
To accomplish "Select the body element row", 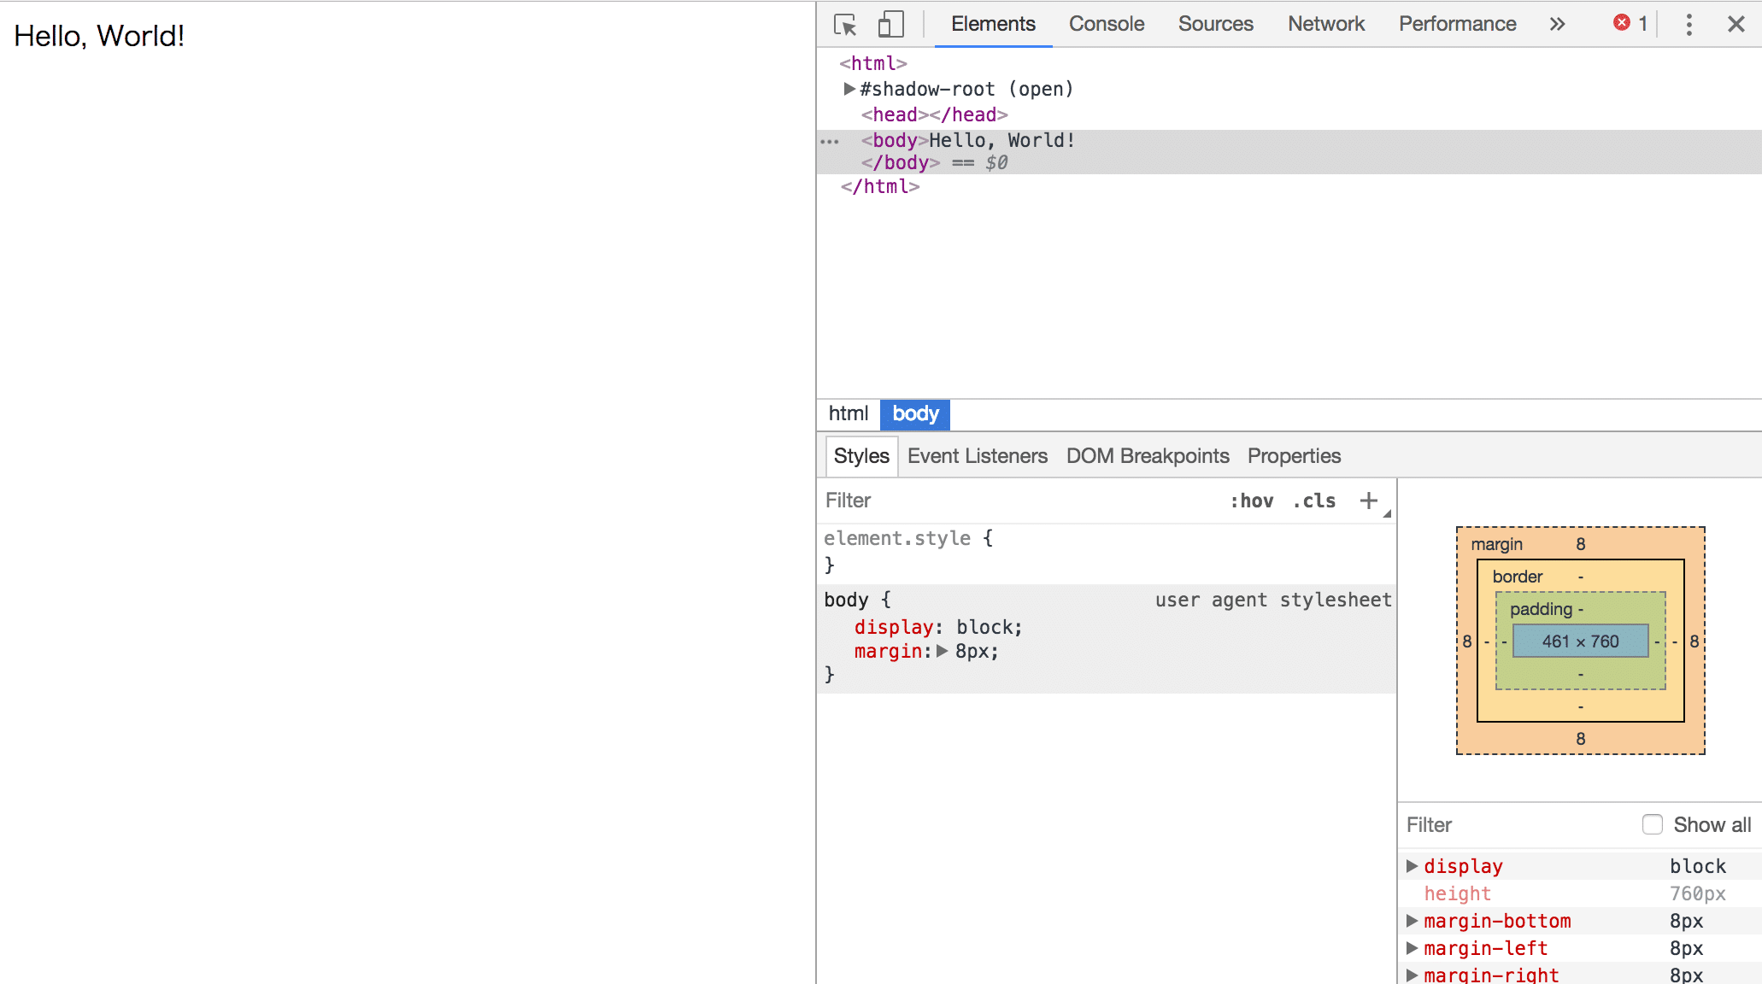I will pos(1289,151).
